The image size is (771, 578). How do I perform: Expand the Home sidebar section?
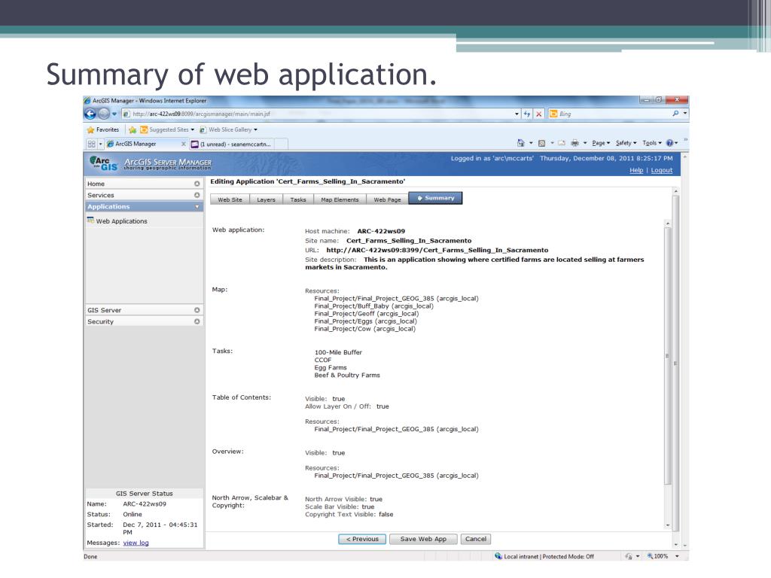pos(197,184)
